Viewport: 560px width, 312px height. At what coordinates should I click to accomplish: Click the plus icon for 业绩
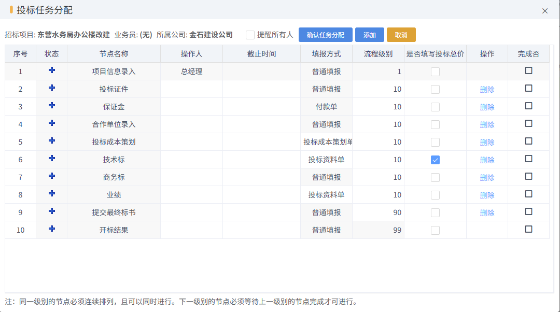(51, 195)
